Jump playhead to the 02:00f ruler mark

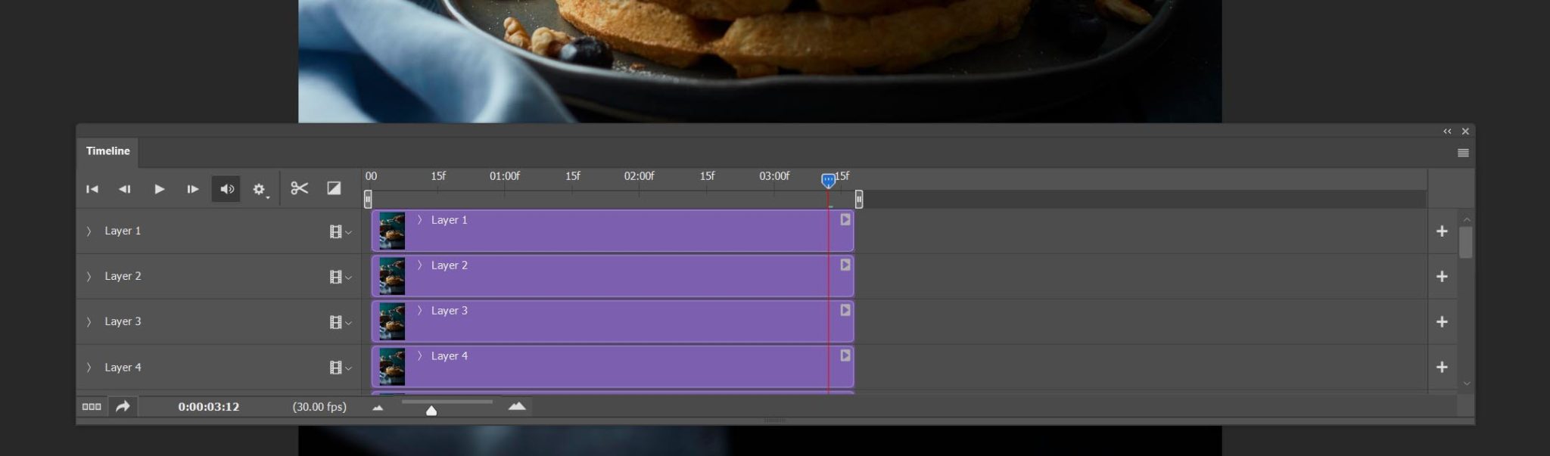(639, 176)
